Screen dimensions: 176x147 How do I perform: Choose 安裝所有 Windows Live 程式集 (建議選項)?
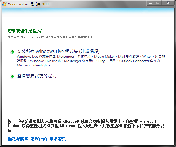(x=58, y=51)
